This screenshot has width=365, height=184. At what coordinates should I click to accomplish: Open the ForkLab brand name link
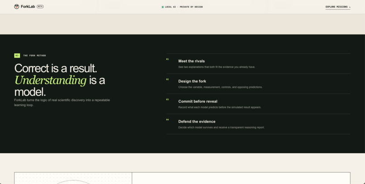(28, 6)
